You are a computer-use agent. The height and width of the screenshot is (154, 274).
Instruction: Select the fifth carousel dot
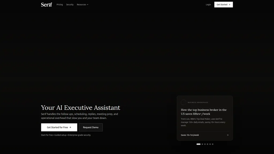210,144
